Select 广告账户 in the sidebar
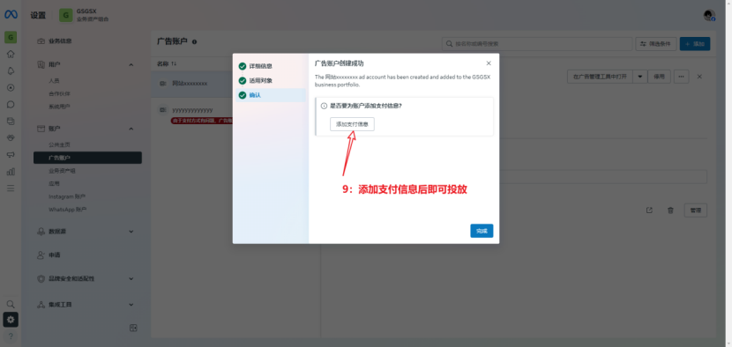Image resolution: width=732 pixels, height=347 pixels. pos(87,158)
